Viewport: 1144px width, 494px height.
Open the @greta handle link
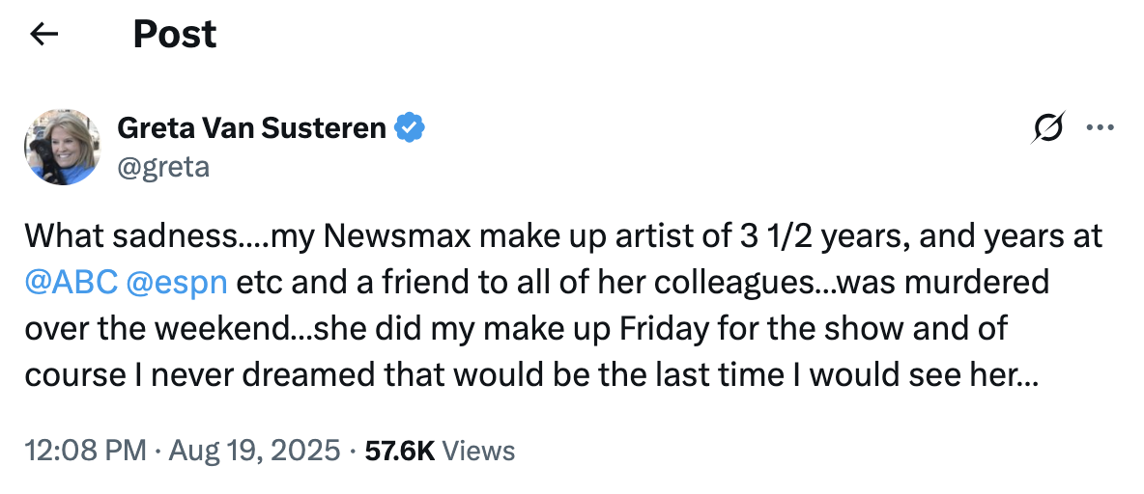tap(162, 167)
